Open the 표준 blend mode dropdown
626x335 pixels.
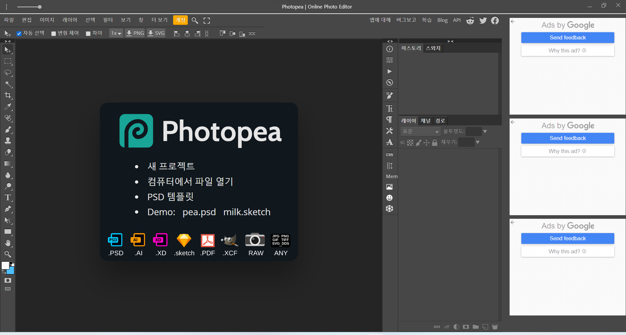click(421, 132)
